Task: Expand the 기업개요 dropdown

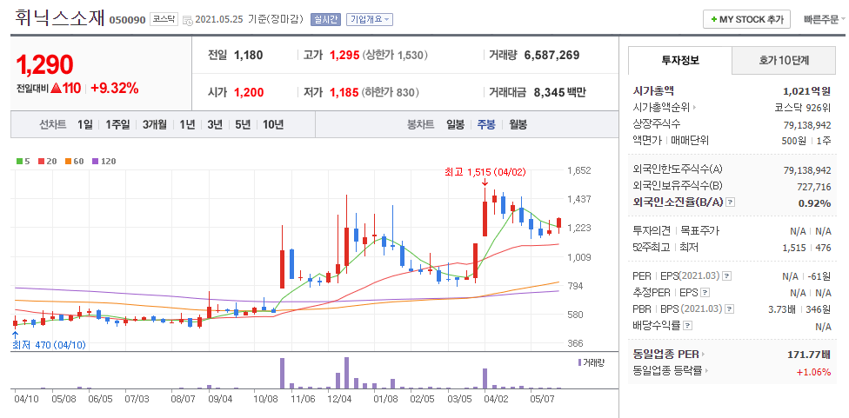Action: click(x=370, y=19)
